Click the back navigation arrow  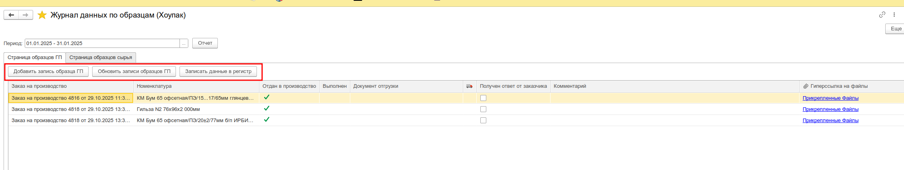(x=11, y=15)
